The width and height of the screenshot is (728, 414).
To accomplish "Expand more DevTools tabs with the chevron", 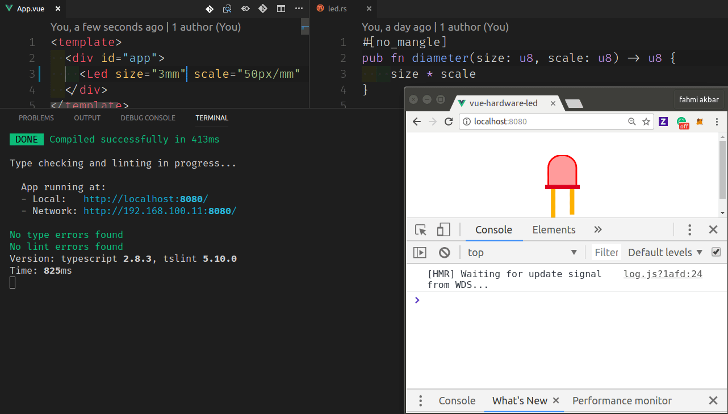I will (597, 230).
